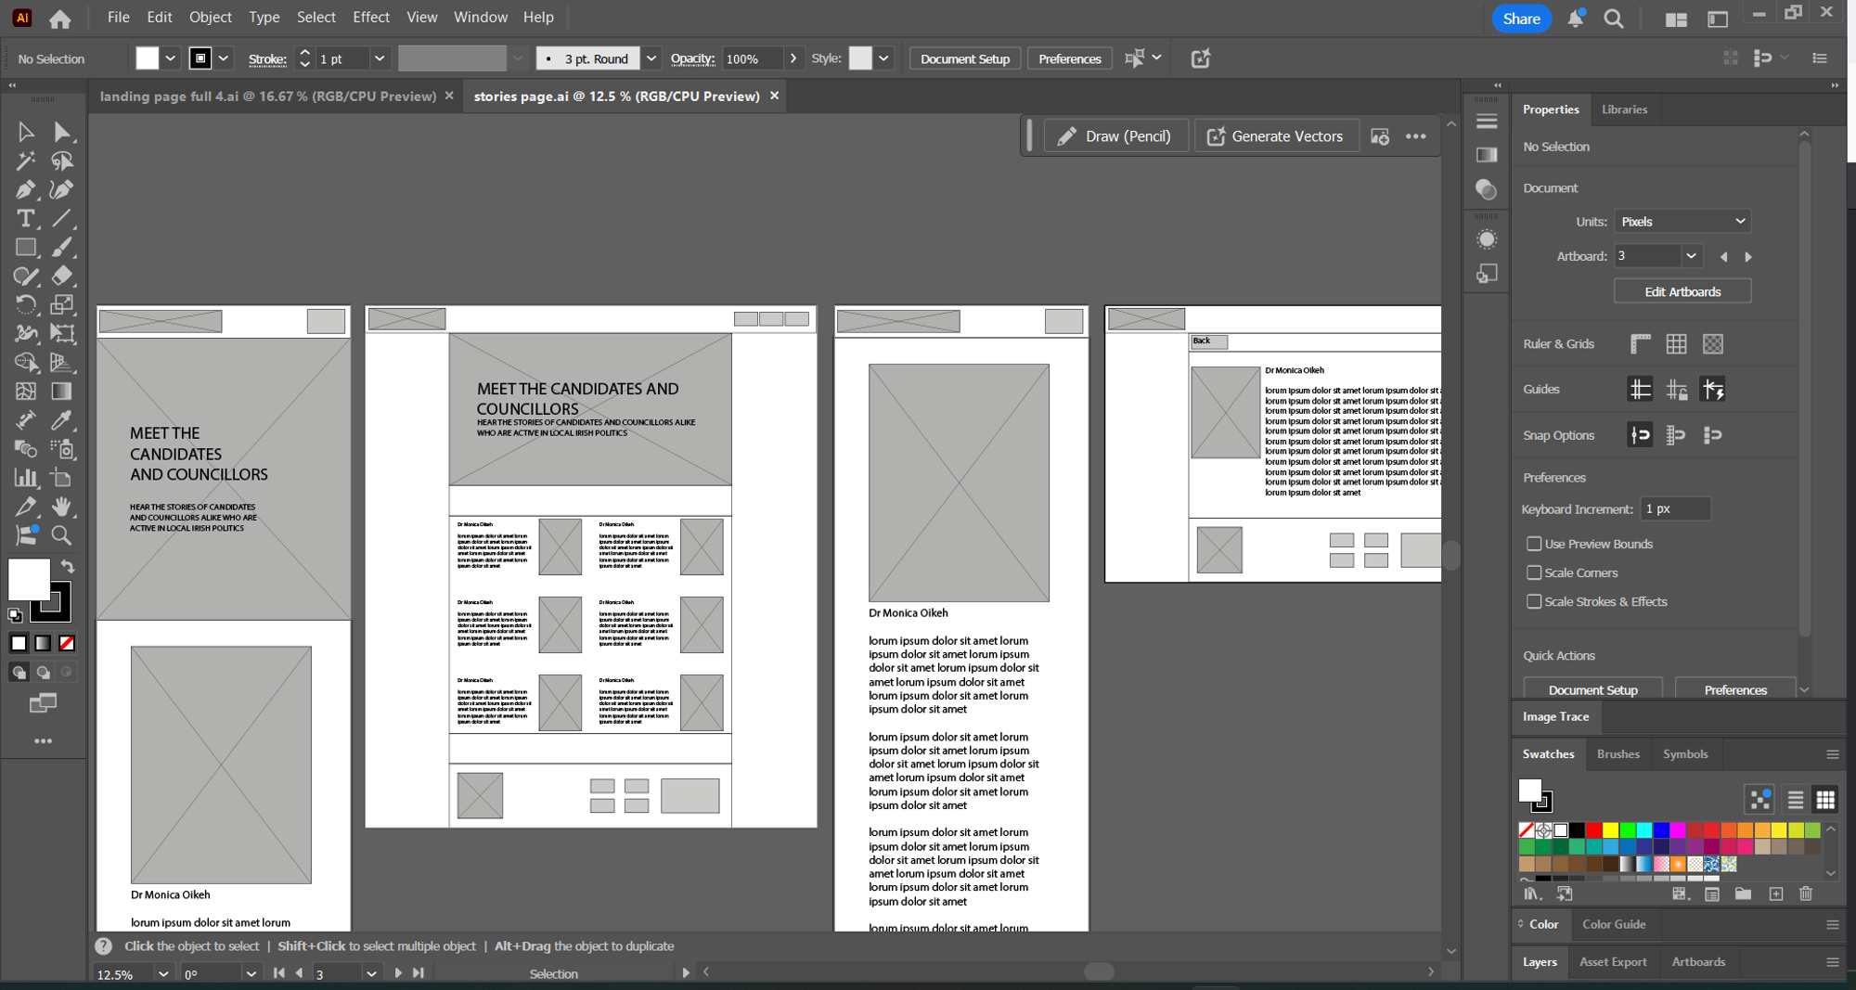Viewport: 1856px width, 990px height.
Task: Pick the Eyedropper tool
Action: 61,419
